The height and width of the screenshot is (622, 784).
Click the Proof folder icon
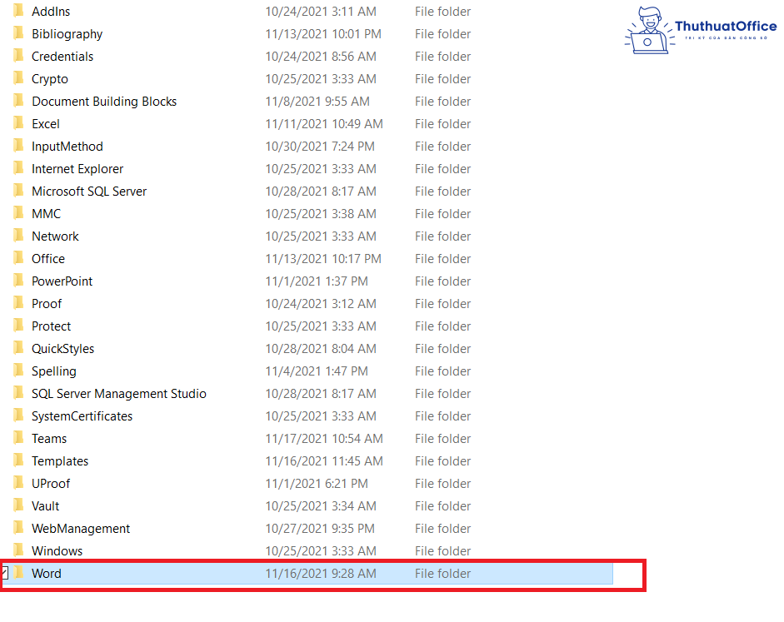pos(18,303)
